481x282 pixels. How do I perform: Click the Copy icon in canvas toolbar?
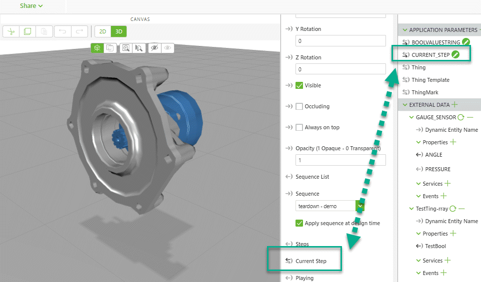tap(27, 31)
